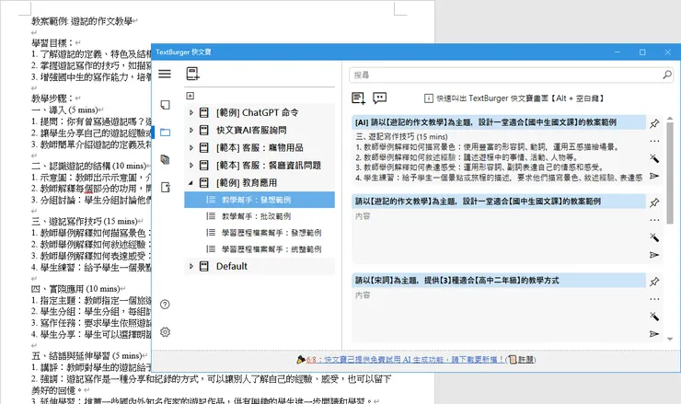681x404 pixels.
Task: Collapse the [範例] 教育應用 notebook
Action: [190, 183]
